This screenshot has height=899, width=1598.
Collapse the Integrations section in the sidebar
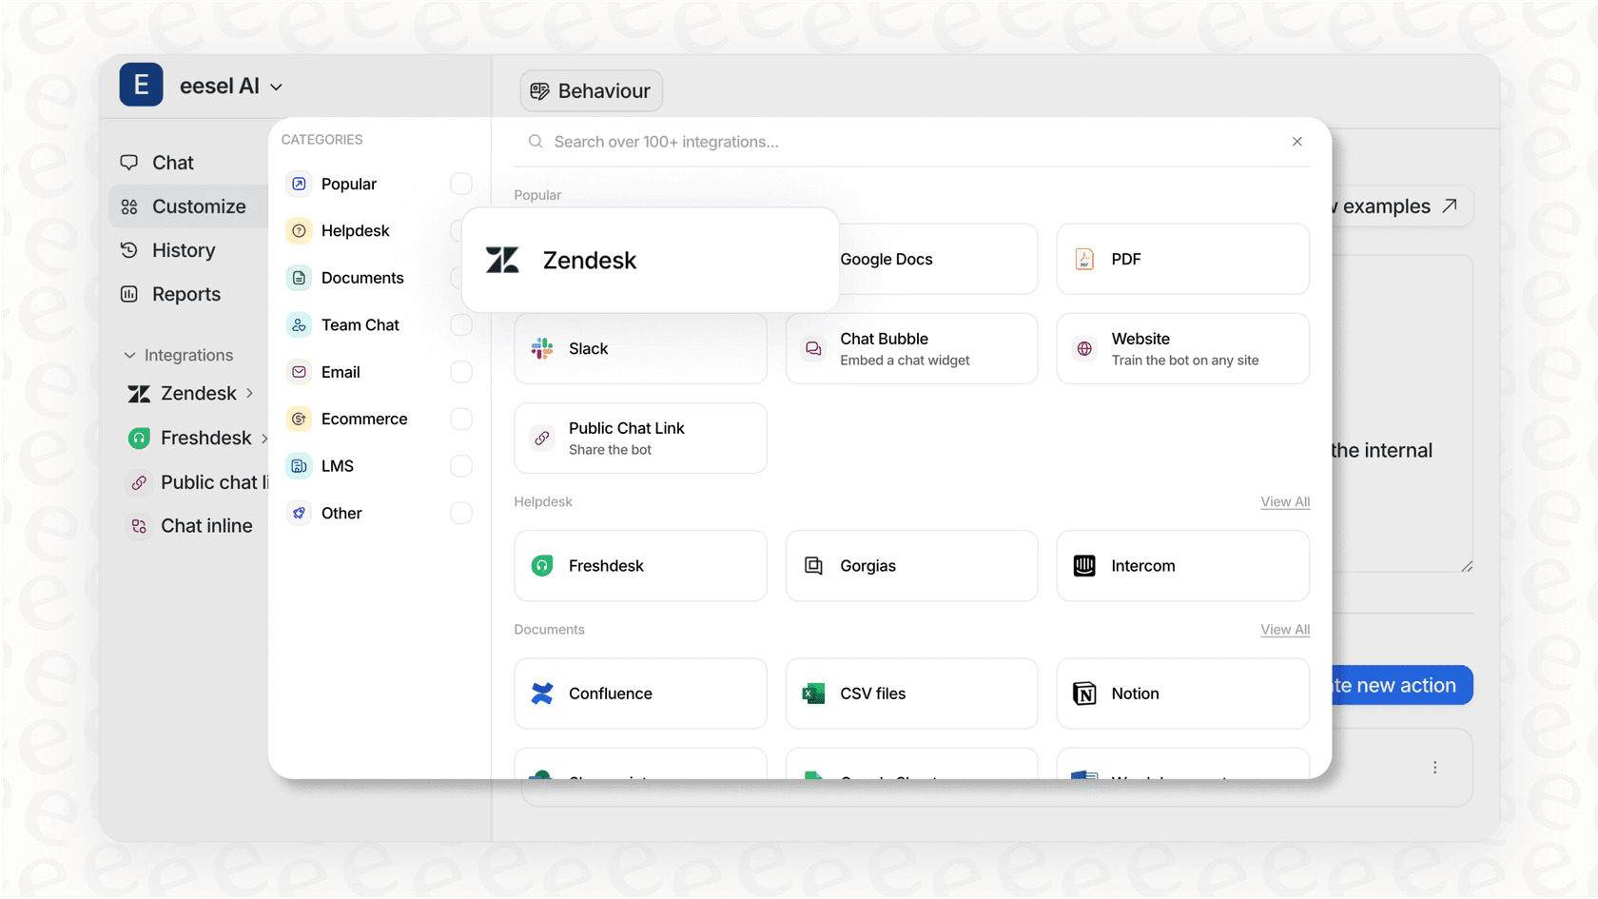130,355
